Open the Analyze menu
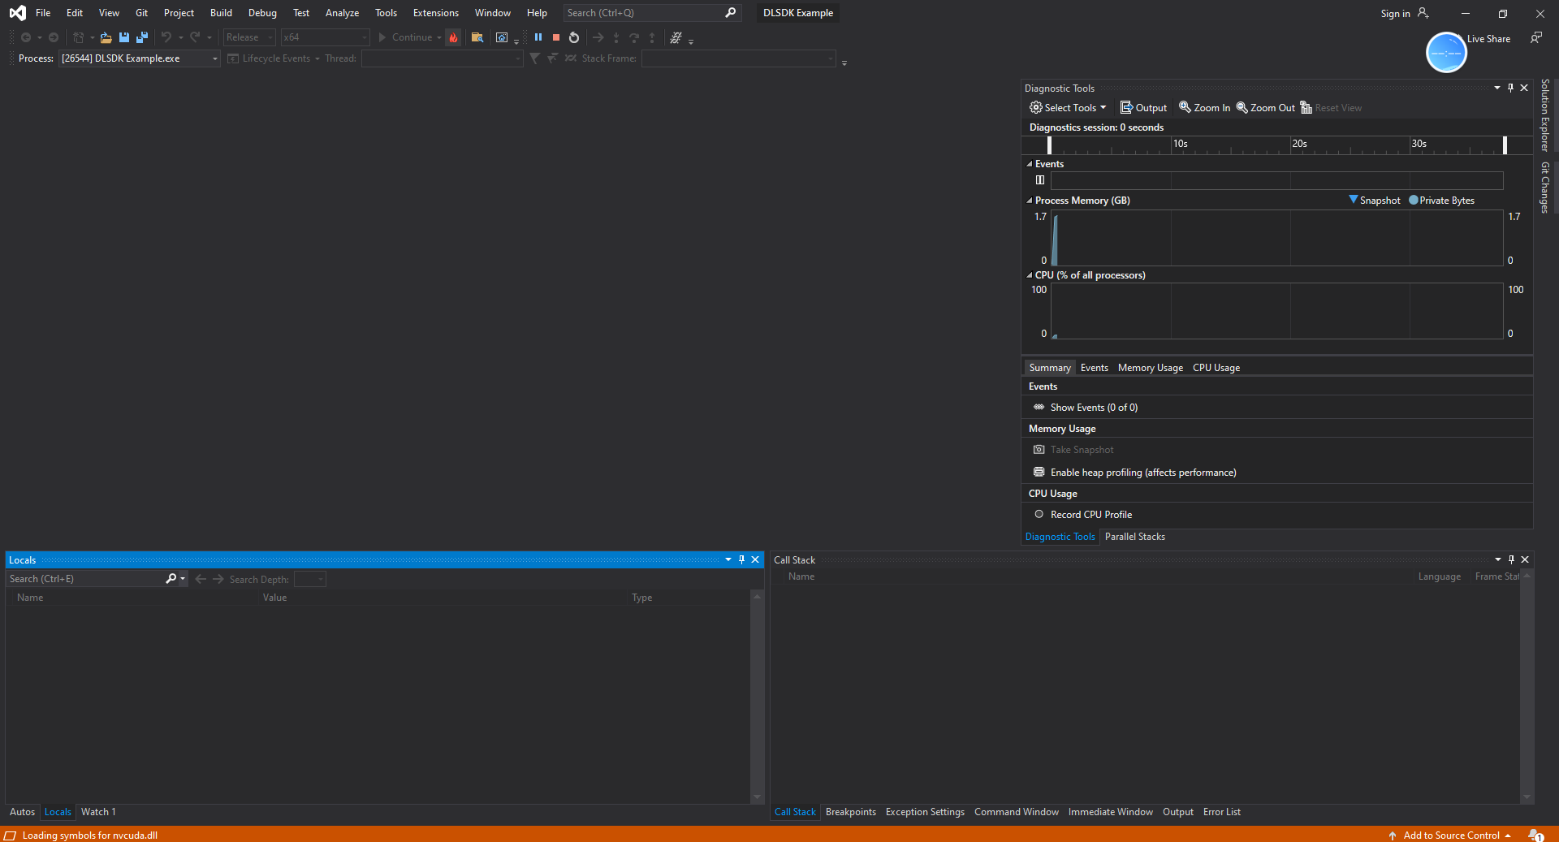This screenshot has width=1559, height=842. tap(342, 13)
